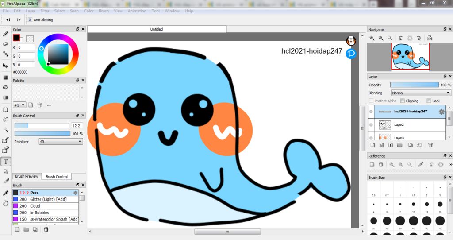This screenshot has width=453, height=240.
Task: Select the Brush tool in the toolbox
Action: click(x=5, y=34)
